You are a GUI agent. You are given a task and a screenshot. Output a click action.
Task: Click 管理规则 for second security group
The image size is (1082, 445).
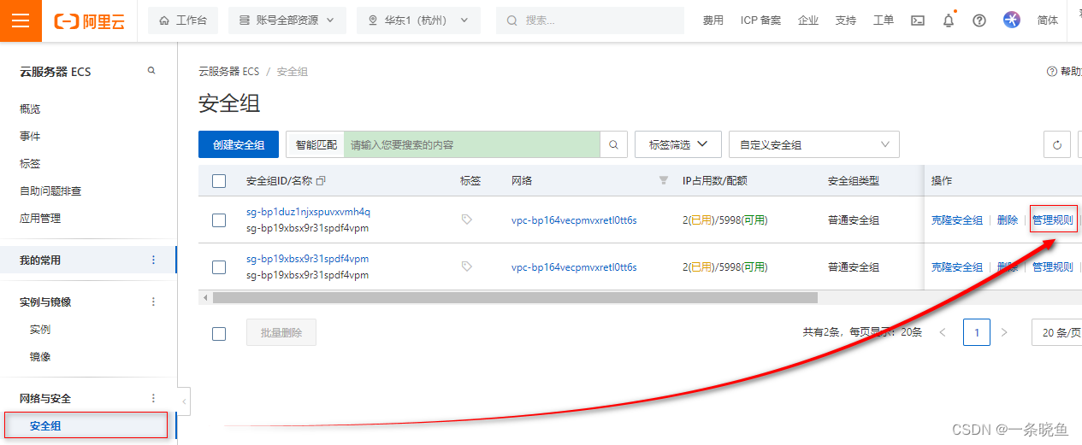tap(1053, 266)
